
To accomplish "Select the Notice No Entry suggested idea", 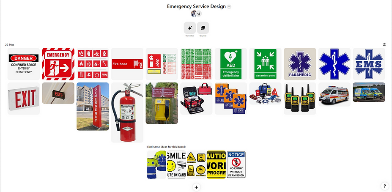I will tap(236, 165).
